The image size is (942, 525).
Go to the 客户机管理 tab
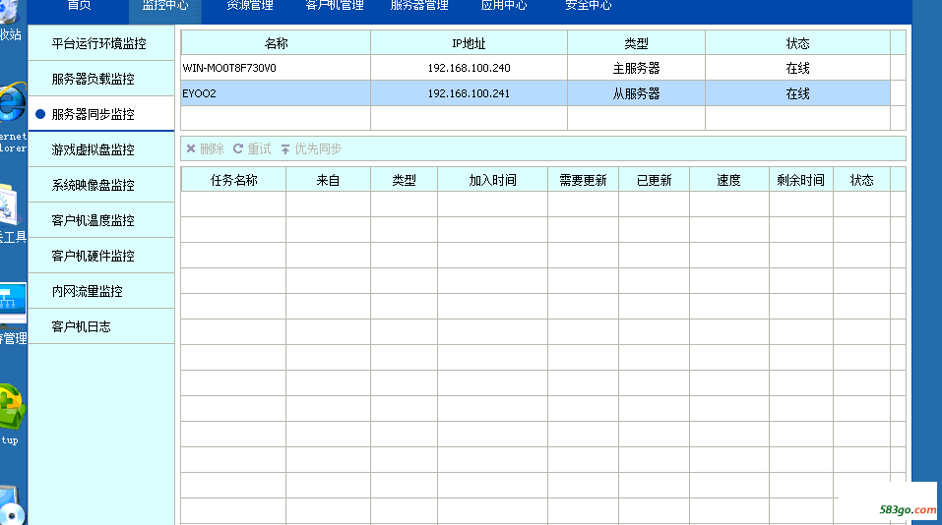coord(335,5)
